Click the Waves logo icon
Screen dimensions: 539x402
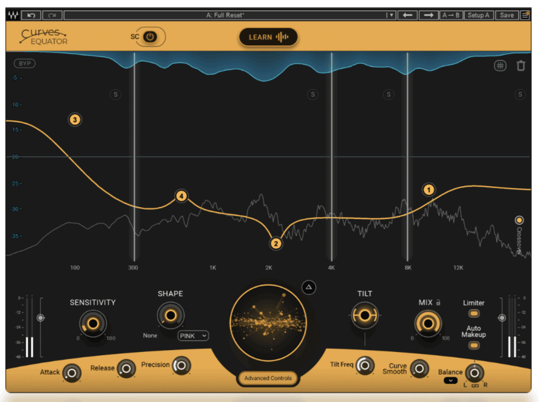click(x=13, y=15)
